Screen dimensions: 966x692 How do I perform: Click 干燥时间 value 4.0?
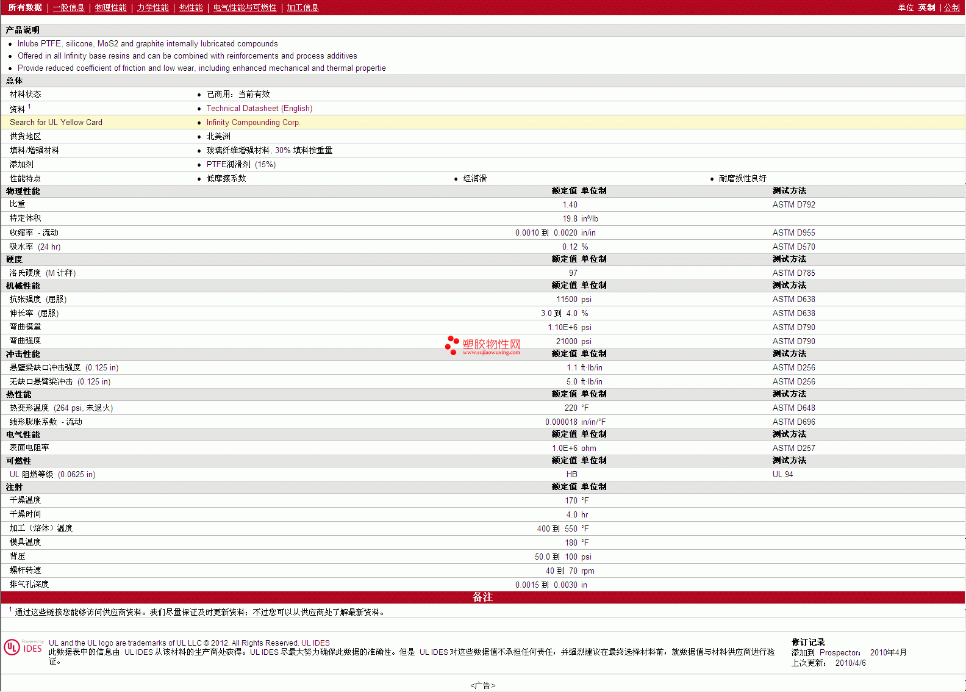pos(571,514)
